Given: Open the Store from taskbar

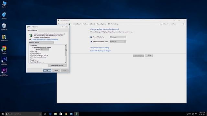Looking at the screenshot, I should tap(61, 114).
